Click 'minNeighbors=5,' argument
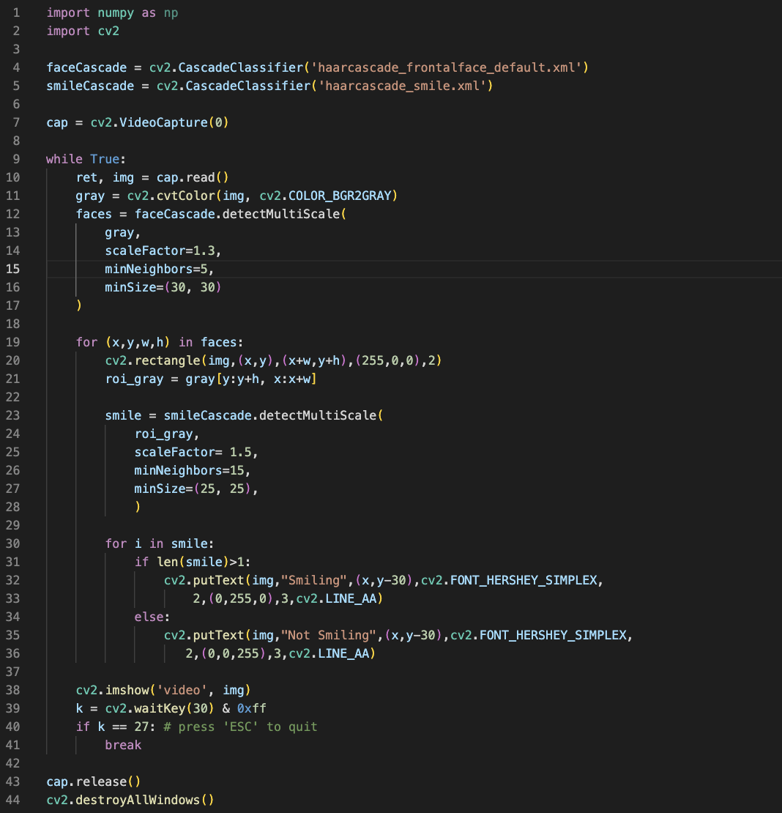Viewport: 782px width, 813px height. [x=160, y=269]
